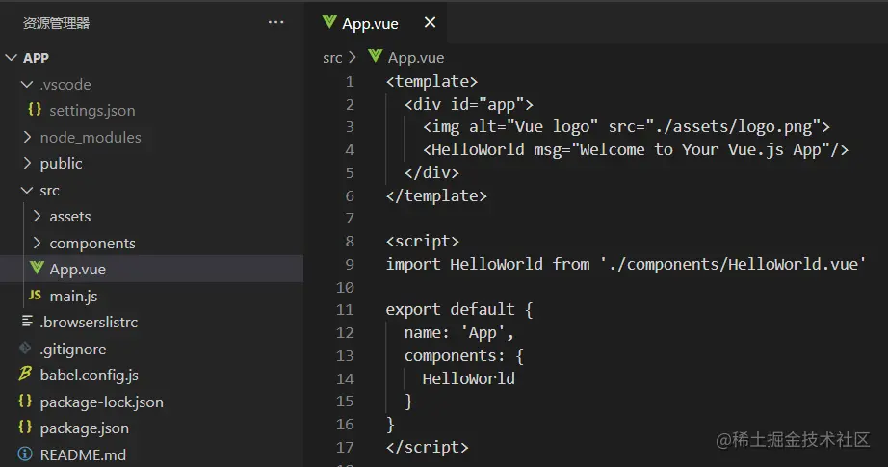Click the Vue icon in the breadcrumb

375,56
